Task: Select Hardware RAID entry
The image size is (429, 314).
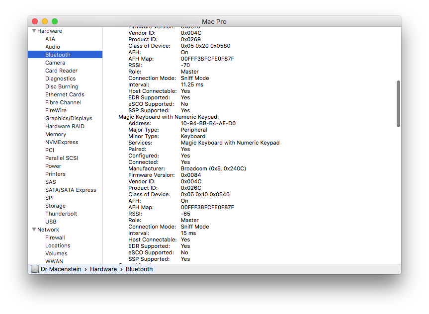Action: click(x=65, y=126)
